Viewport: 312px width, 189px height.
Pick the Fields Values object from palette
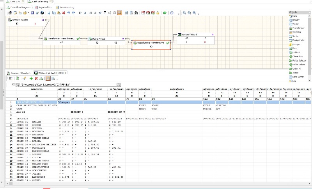pos(297,65)
